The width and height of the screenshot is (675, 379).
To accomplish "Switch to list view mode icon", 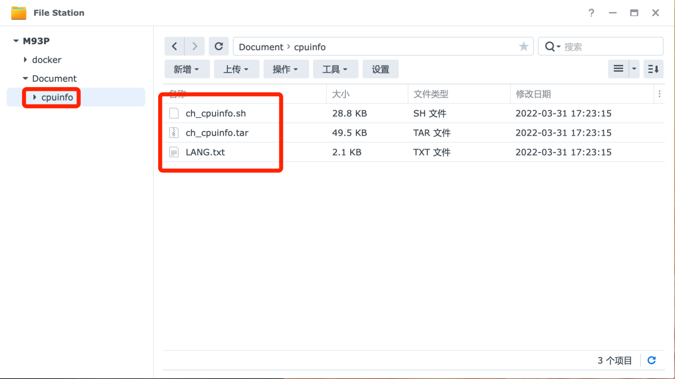I will [x=619, y=69].
